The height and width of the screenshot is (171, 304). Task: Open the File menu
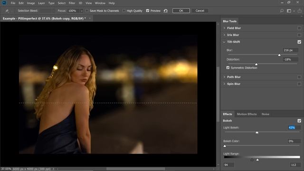tap(13, 3)
